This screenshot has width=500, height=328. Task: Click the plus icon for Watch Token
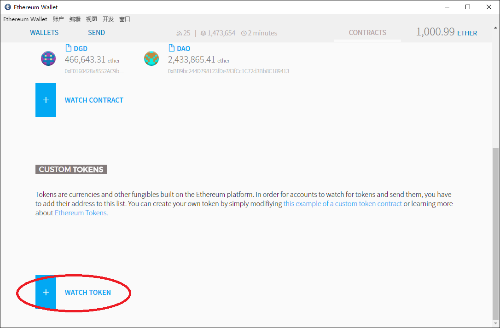pos(46,292)
